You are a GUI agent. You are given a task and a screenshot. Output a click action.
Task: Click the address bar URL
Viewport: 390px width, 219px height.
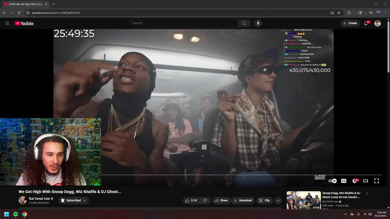[56, 13]
